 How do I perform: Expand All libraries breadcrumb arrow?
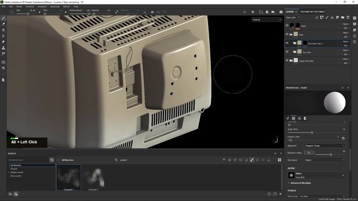(59, 160)
